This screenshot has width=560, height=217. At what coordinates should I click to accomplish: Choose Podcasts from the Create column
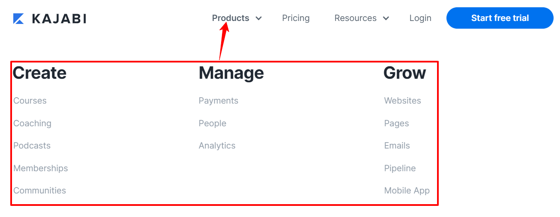32,146
